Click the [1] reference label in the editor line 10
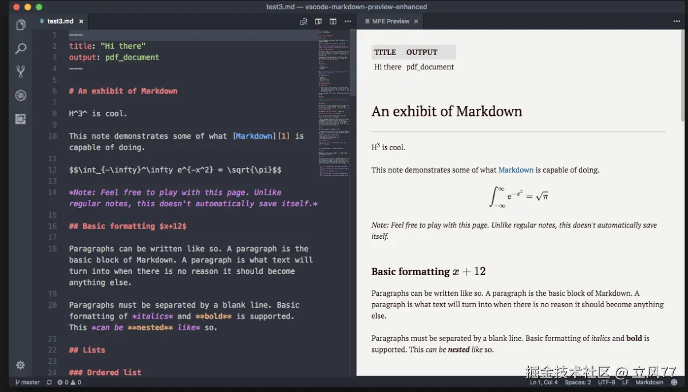Image resolution: width=688 pixels, height=392 pixels. click(284, 136)
